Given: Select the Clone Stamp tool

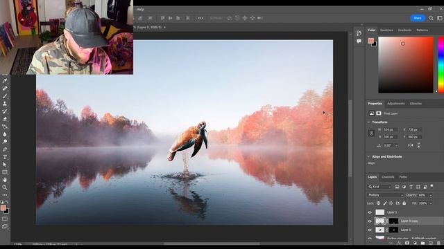Looking at the screenshot, I should [x=5, y=104].
